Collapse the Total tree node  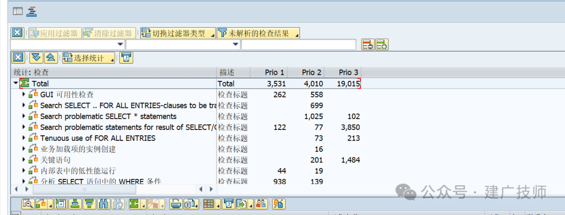point(16,83)
